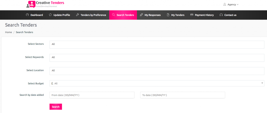Focus the To date input field

tap(183, 95)
